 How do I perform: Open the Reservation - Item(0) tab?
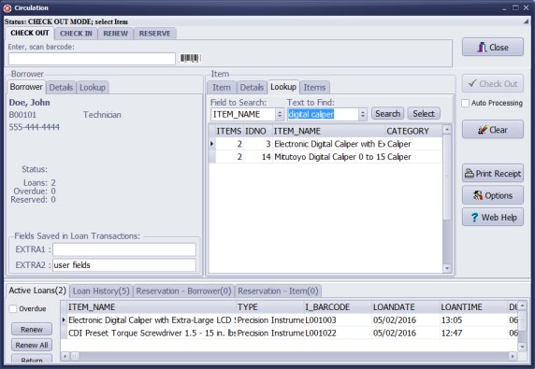[x=278, y=291]
